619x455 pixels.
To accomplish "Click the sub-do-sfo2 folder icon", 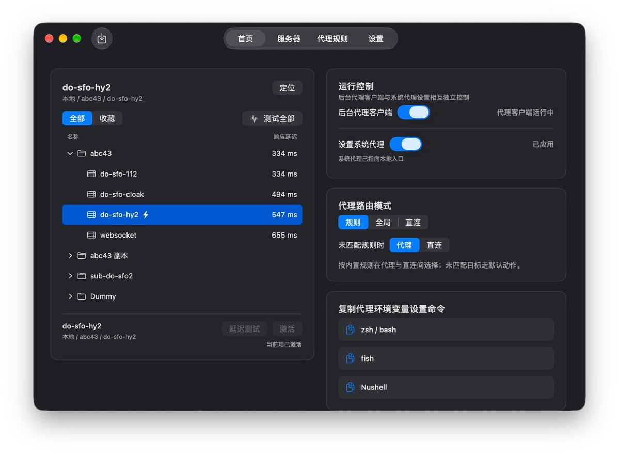I will point(82,276).
